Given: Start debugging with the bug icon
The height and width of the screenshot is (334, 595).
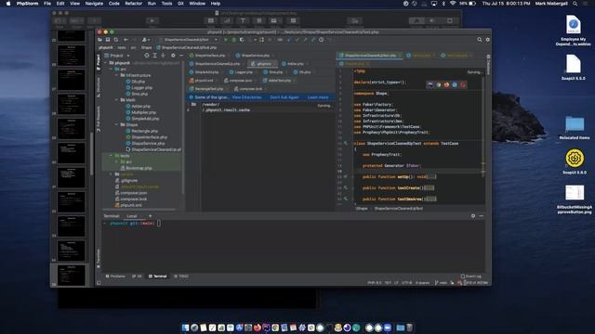Looking at the screenshot, I should coord(233,39).
